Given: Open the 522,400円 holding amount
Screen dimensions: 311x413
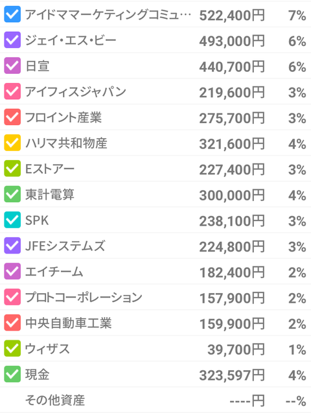Looking at the screenshot, I should 232,16.
